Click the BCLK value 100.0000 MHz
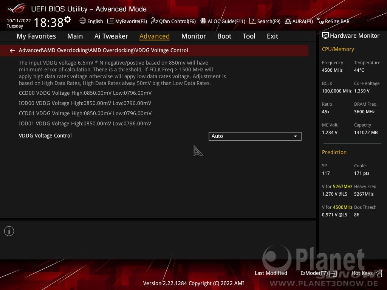 tap(337, 91)
